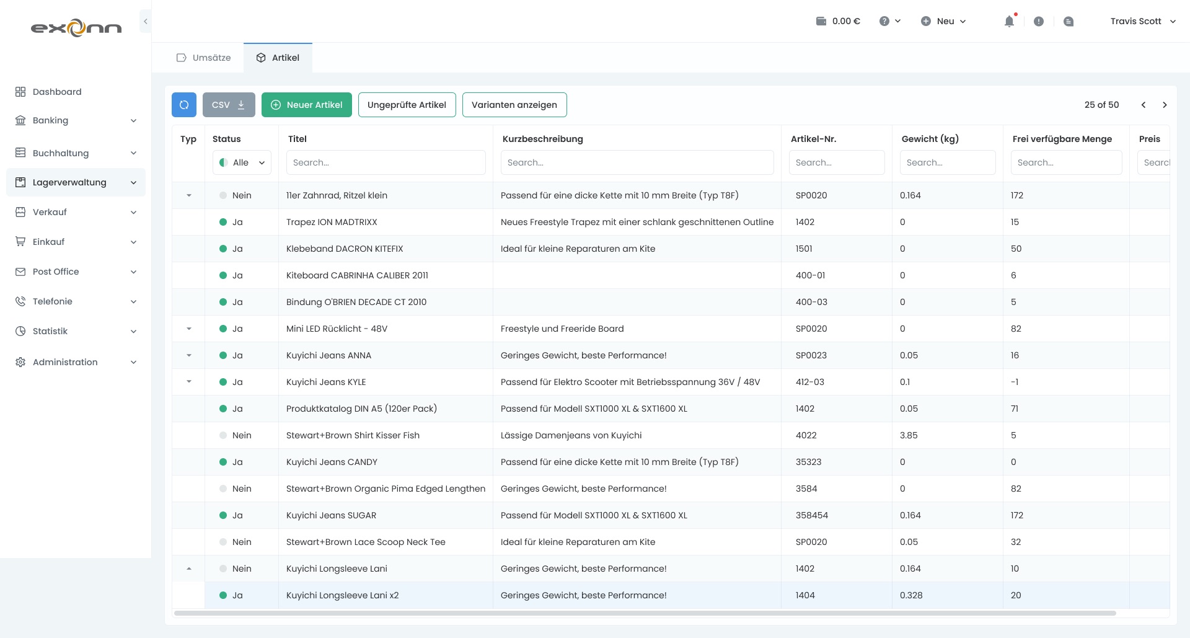
Task: Expand the Einkauf chevron
Action: coord(133,242)
